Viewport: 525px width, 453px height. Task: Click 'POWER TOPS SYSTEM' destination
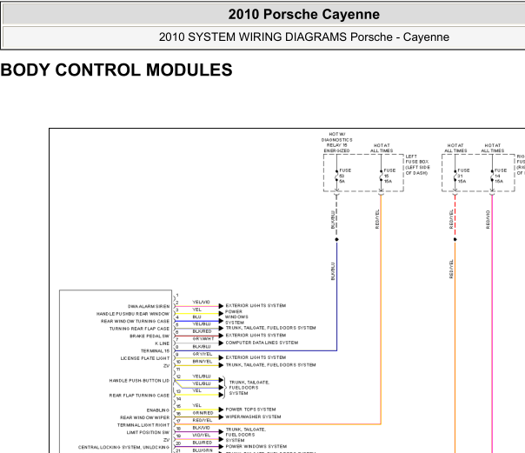tap(251, 410)
